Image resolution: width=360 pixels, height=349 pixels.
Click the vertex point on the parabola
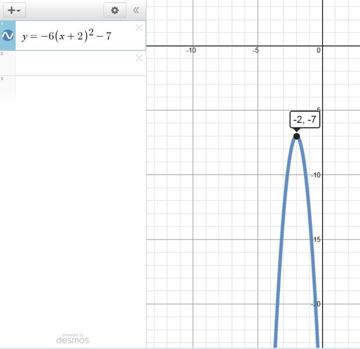click(296, 136)
